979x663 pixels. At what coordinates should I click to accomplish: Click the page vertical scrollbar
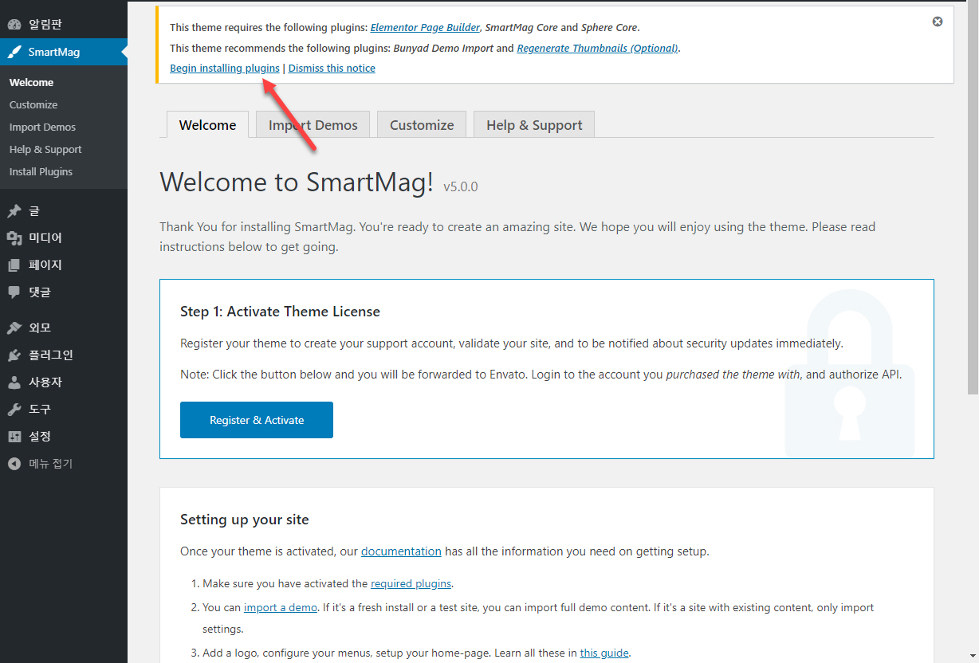click(x=973, y=199)
